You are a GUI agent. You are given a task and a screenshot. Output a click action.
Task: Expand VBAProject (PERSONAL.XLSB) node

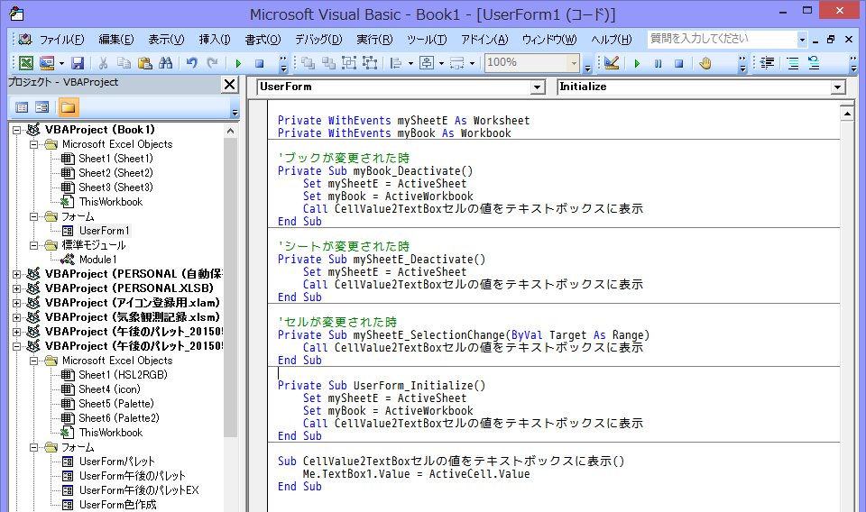tap(16, 288)
